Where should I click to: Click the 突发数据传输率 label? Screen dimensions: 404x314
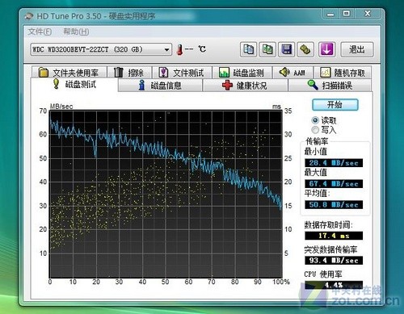(330, 249)
